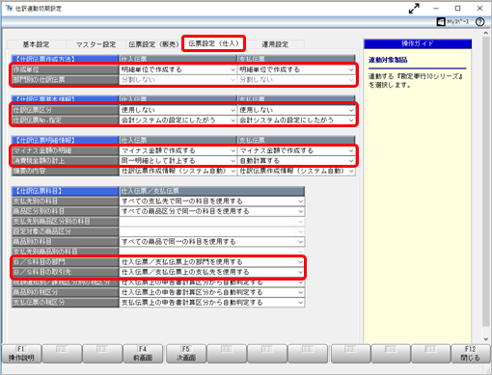Click 【仕訳伝票科目】 section header
The image size is (492, 375).
click(x=65, y=191)
